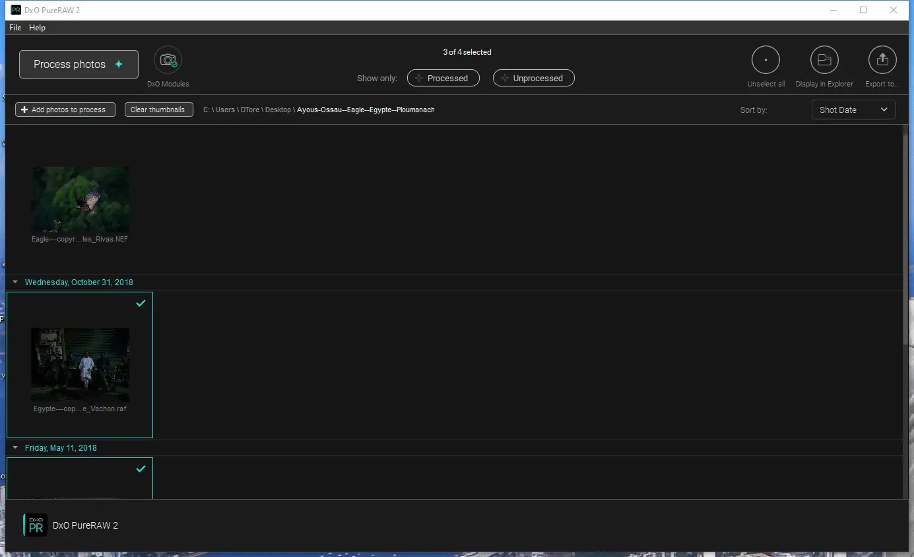Screen dimensions: 914x557
Task: Click the DTore folder in path breadcrumb
Action: 250,110
